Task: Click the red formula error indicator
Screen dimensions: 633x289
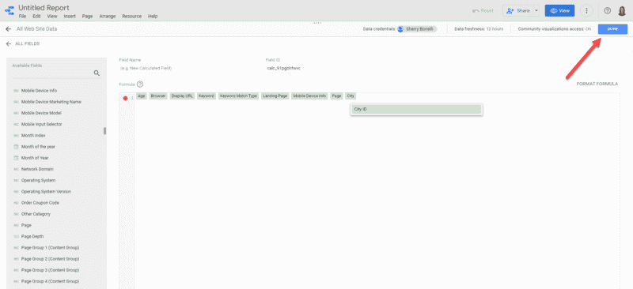Action: [125, 98]
